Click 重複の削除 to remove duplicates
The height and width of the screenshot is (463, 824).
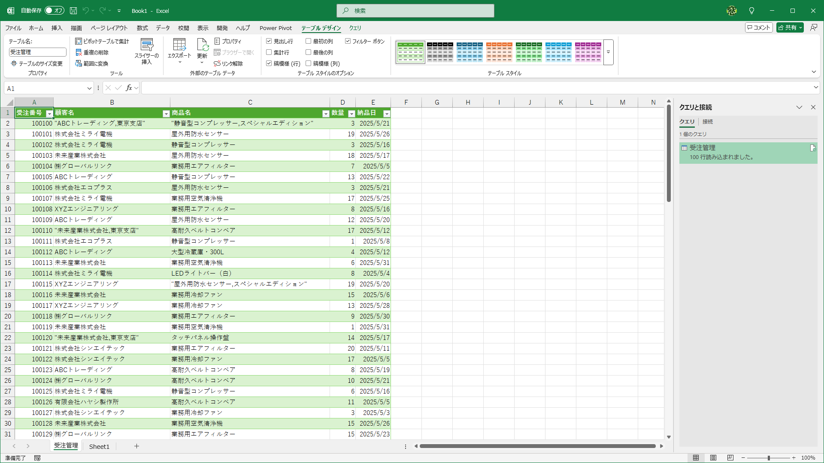[94, 52]
